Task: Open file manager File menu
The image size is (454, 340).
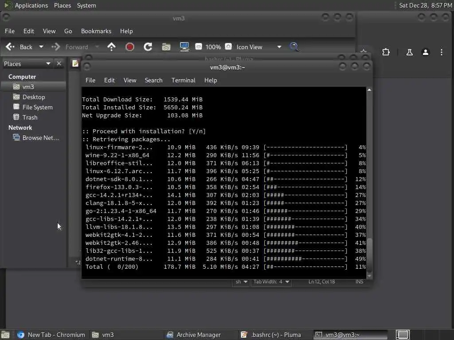Action: (x=10, y=31)
